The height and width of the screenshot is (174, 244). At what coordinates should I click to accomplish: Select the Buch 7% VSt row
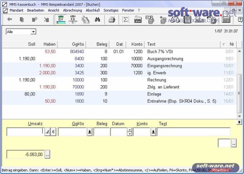119,52
